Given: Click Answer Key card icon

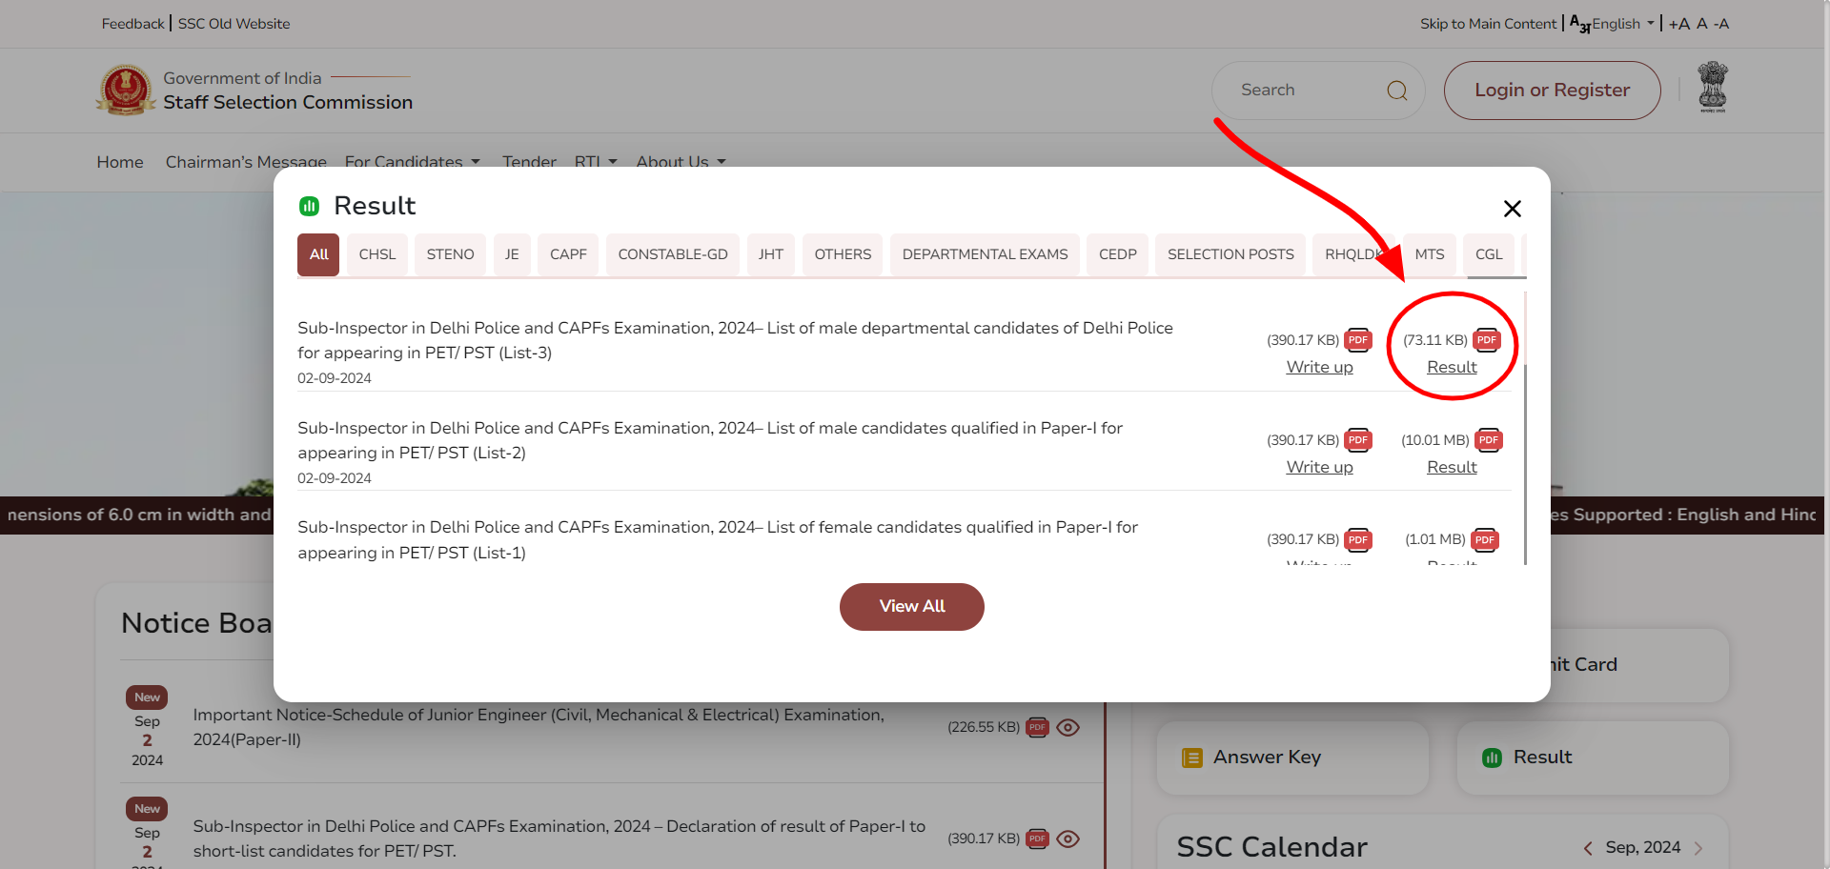Looking at the screenshot, I should [x=1191, y=758].
